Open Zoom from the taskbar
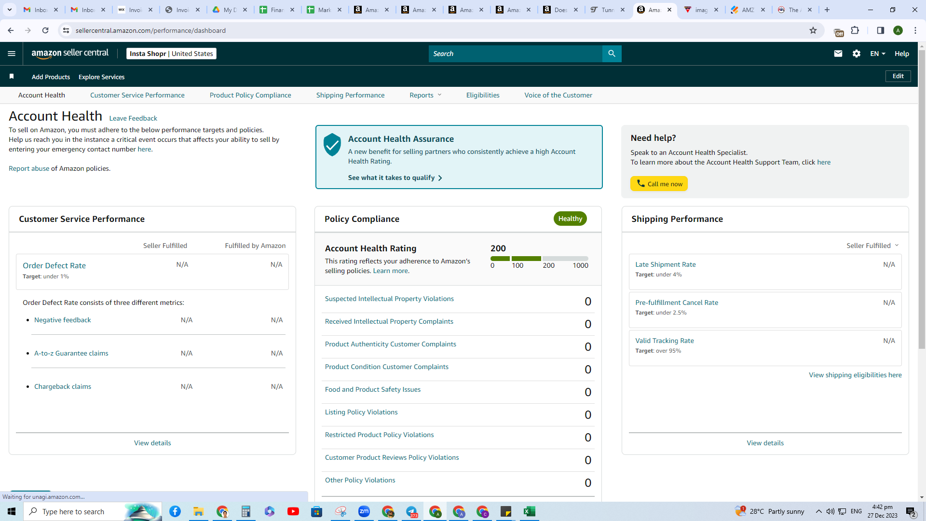The image size is (926, 521). [x=364, y=511]
